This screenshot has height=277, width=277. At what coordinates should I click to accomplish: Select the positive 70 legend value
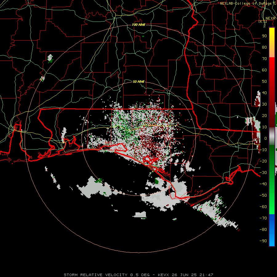coord(264,59)
